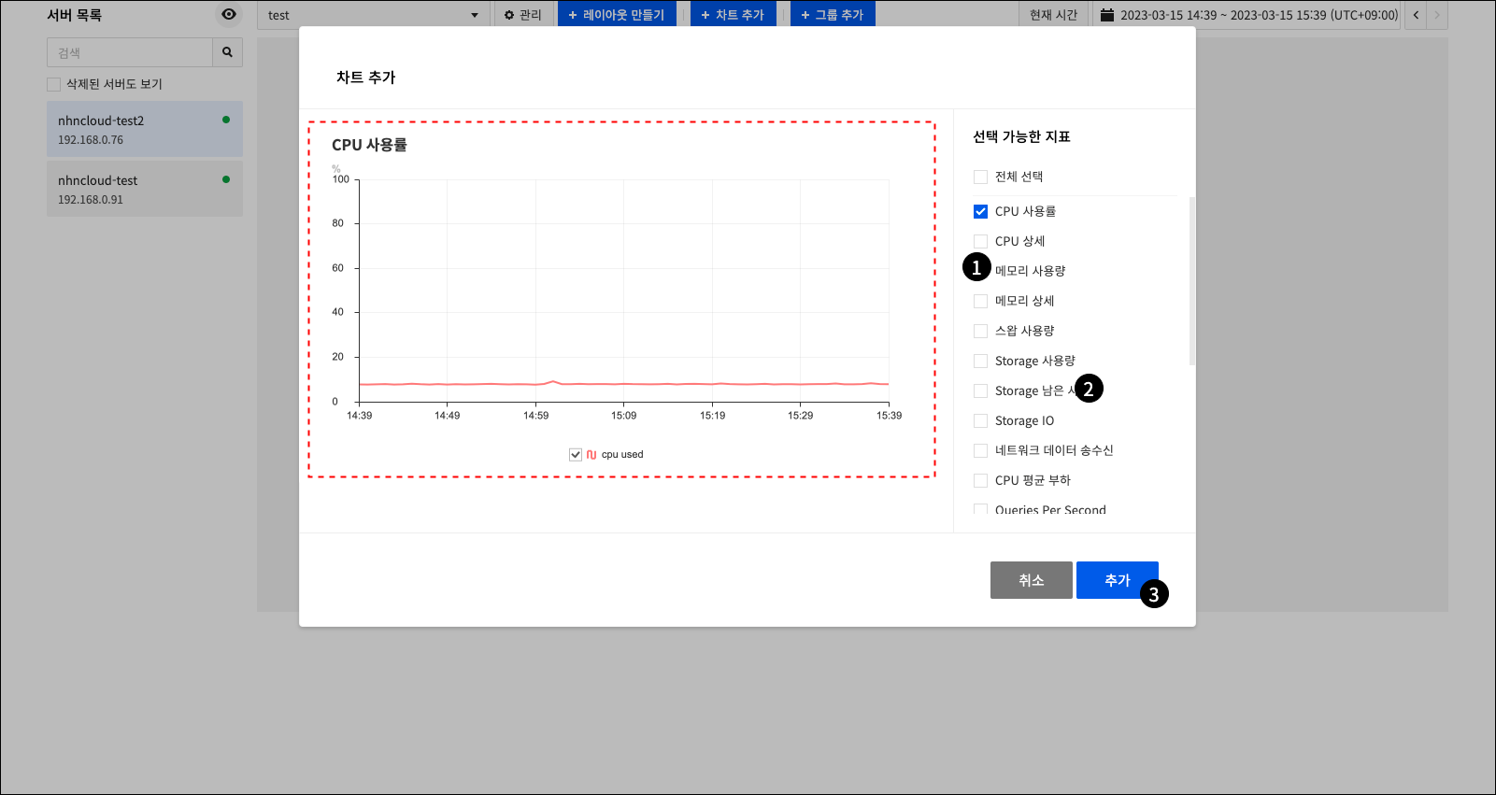This screenshot has width=1496, height=795.
Task: Go to next time range arrow
Action: (x=1437, y=15)
